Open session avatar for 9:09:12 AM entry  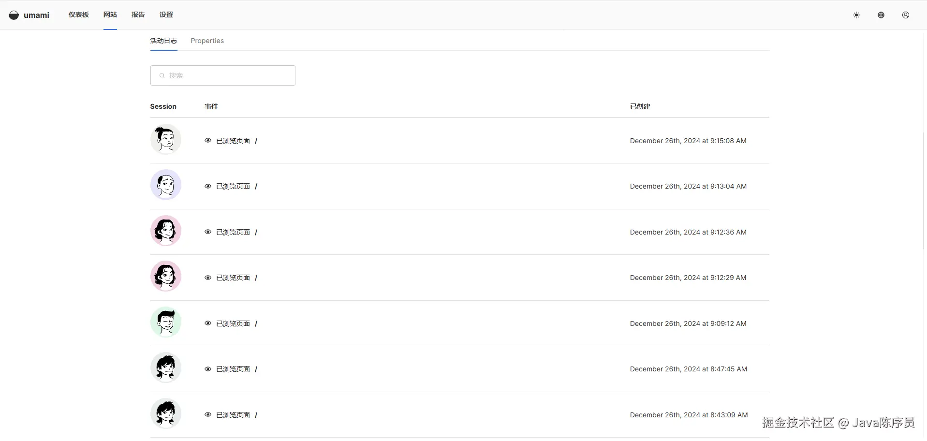[x=166, y=322]
